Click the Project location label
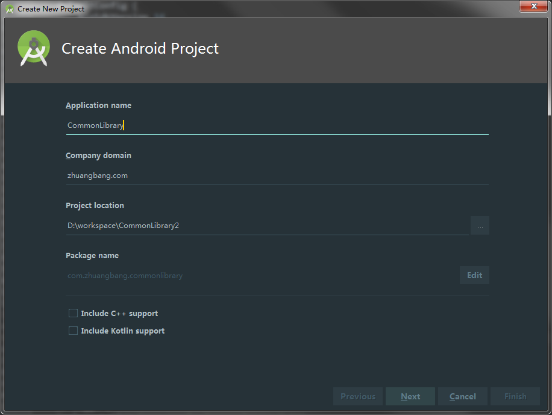The height and width of the screenshot is (415, 552). coord(95,205)
